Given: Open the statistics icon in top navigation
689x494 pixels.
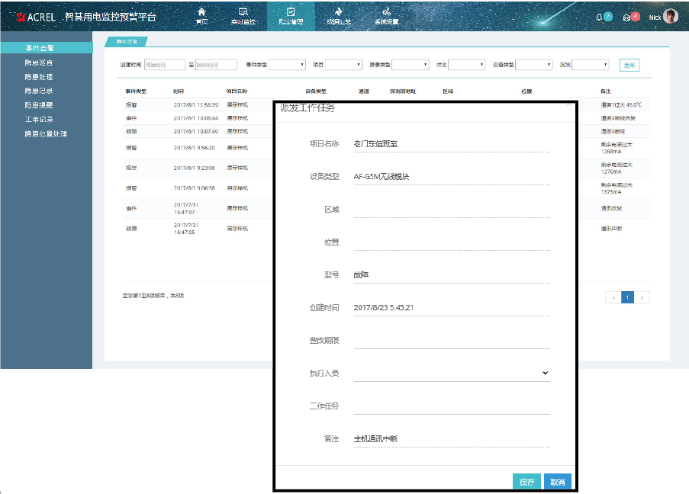Looking at the screenshot, I should [x=338, y=16].
